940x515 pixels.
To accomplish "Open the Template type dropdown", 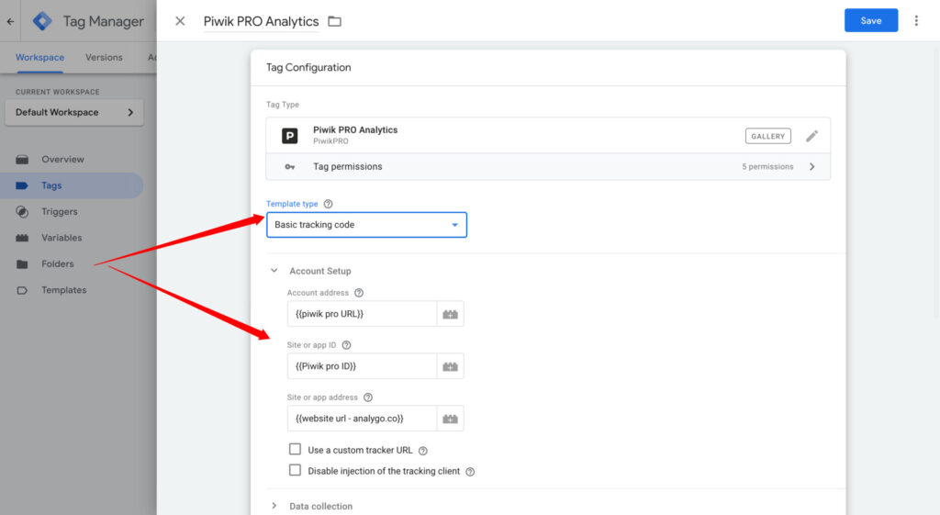I will click(366, 225).
